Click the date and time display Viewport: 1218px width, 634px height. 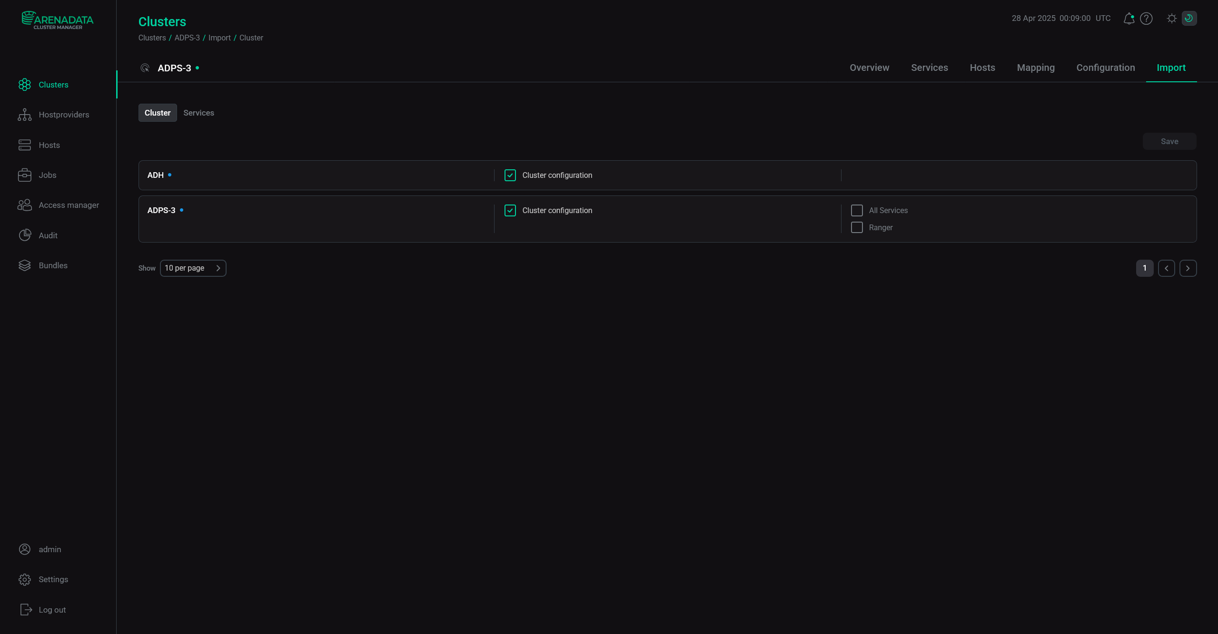tap(1061, 19)
